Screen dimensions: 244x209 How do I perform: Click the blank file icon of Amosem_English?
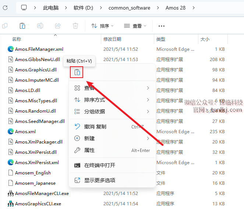(11, 173)
